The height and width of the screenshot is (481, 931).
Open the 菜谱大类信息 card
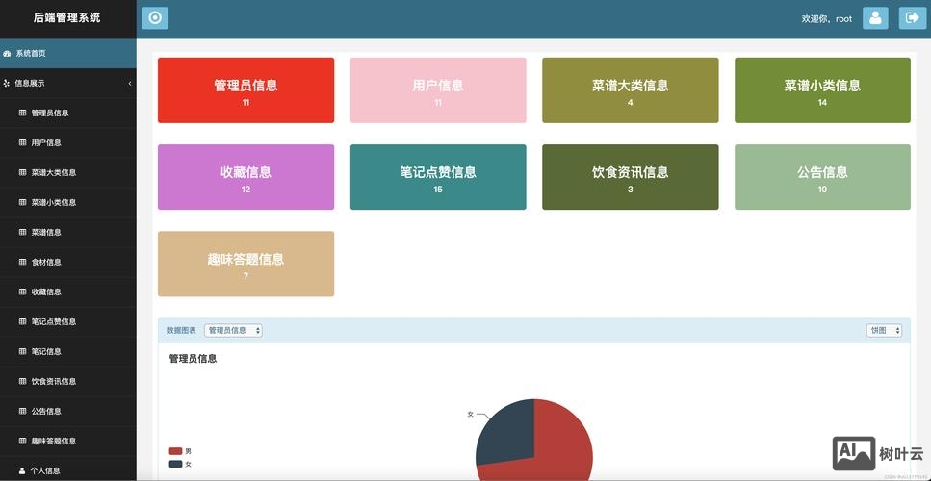pos(630,90)
